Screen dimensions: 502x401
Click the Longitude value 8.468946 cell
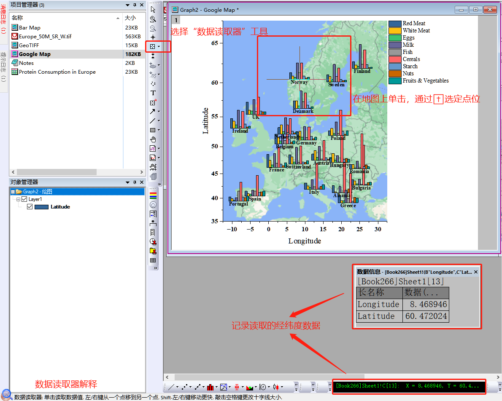[426, 304]
